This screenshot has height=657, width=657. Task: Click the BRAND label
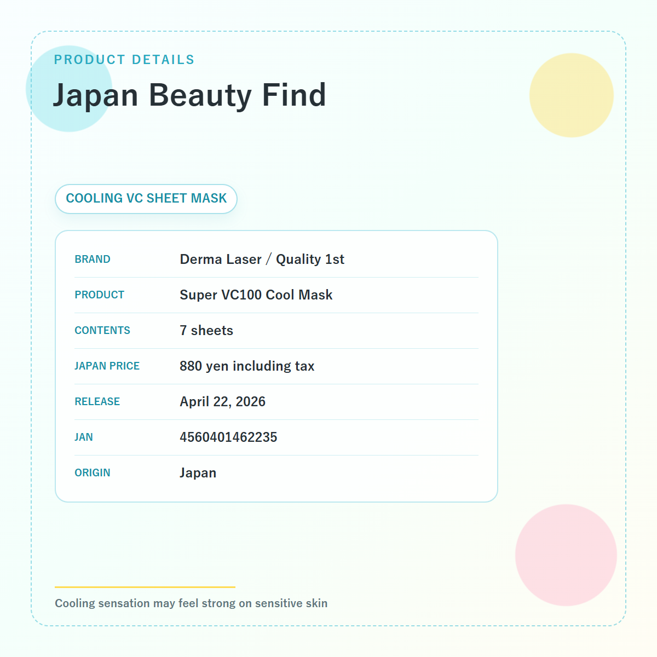[x=93, y=260]
